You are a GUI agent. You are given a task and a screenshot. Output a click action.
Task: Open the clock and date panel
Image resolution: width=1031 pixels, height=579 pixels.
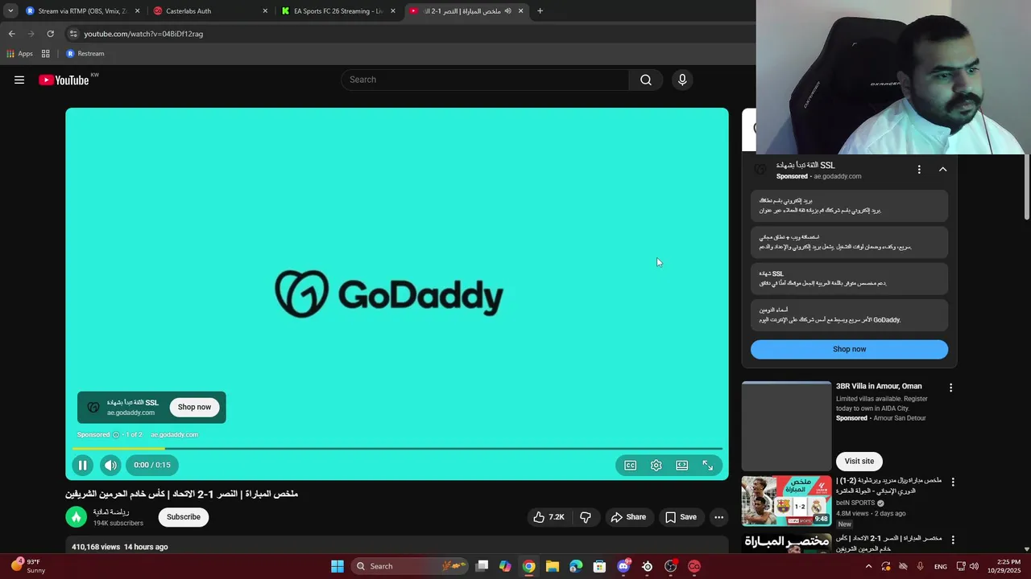tap(1004, 566)
